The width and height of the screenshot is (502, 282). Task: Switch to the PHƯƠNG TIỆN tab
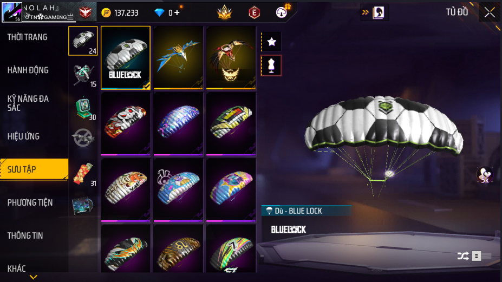point(30,202)
